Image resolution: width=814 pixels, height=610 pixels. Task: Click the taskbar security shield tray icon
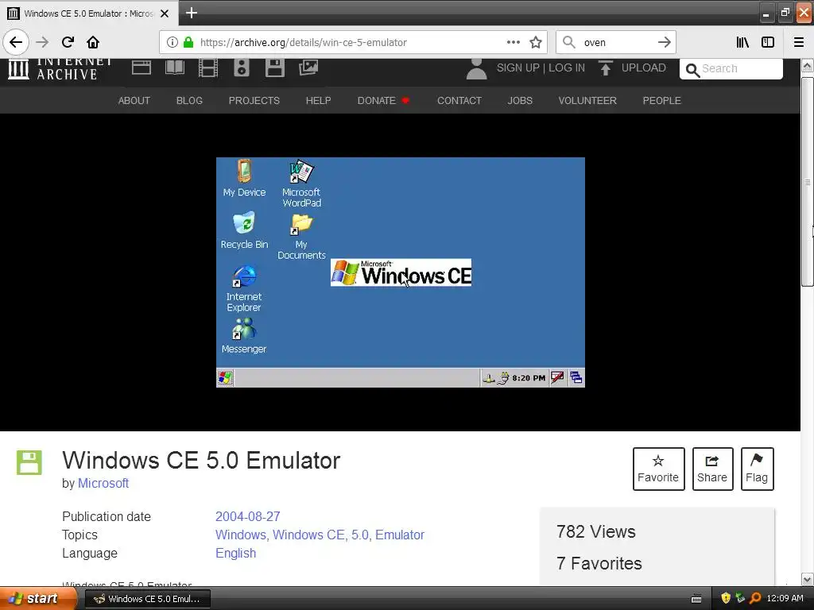click(726, 598)
